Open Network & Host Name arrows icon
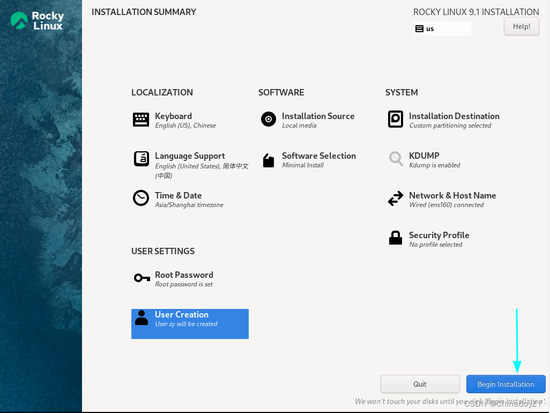550x413 pixels. (x=395, y=198)
